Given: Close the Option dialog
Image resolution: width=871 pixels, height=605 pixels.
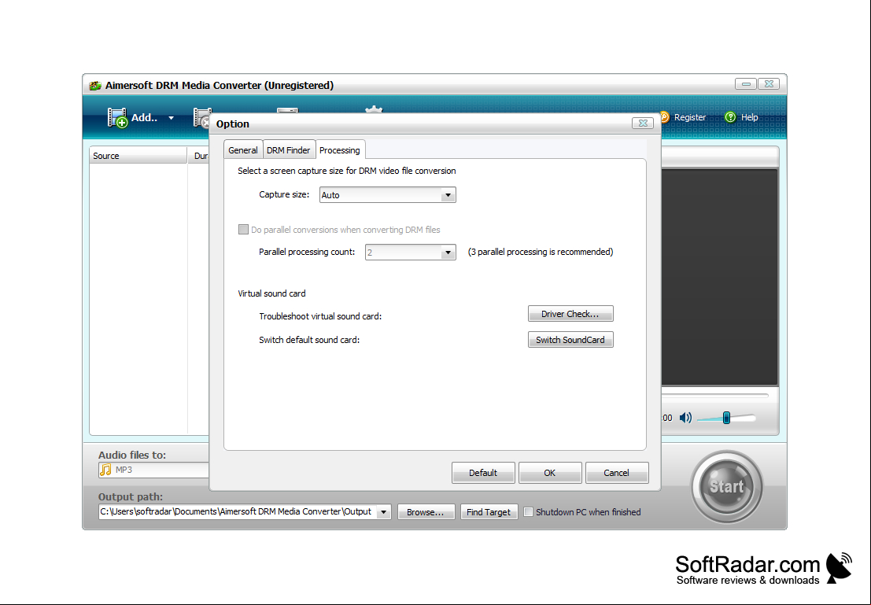Looking at the screenshot, I should point(643,124).
